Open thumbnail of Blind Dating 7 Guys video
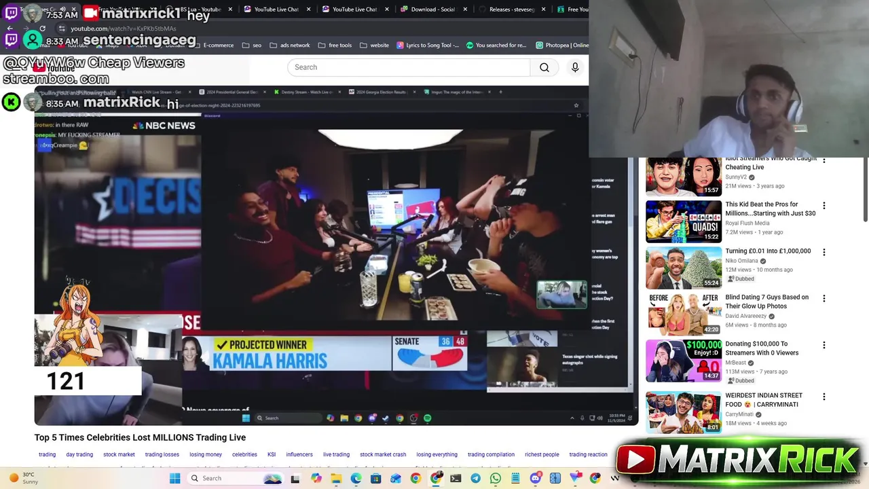 pyautogui.click(x=684, y=314)
